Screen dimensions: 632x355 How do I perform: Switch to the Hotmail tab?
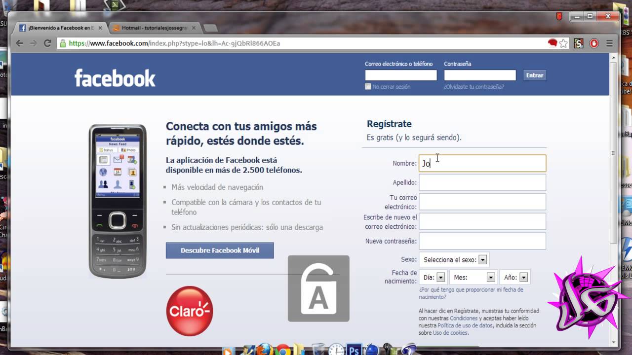coord(154,28)
